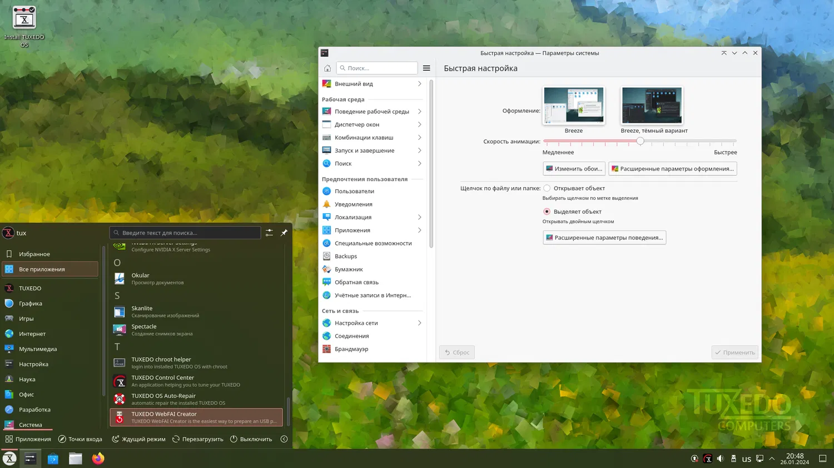Open Уведомления settings in the sidebar
Screen dimensions: 834x468
click(371, 204)
